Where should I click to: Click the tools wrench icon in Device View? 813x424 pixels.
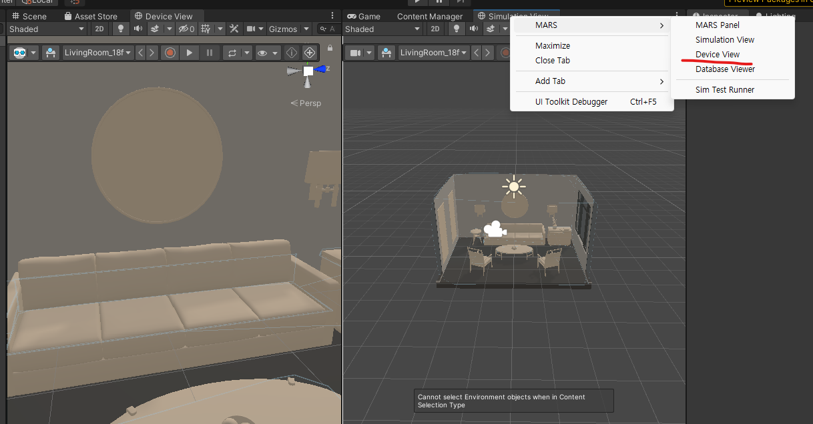point(234,29)
